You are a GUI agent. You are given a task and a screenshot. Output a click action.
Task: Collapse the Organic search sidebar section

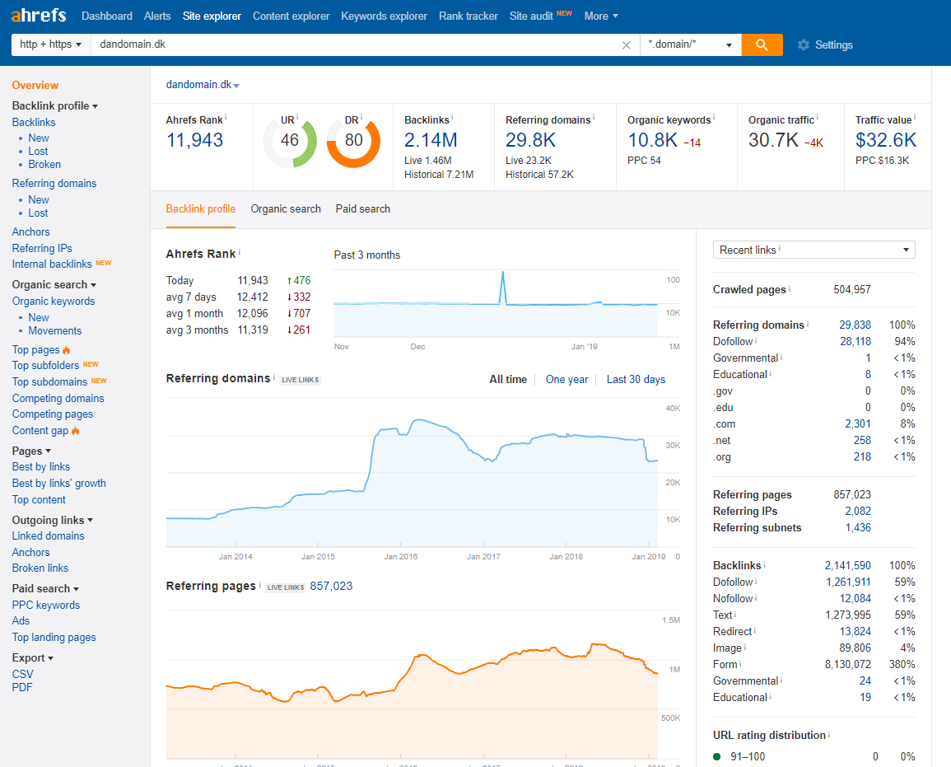tap(54, 284)
